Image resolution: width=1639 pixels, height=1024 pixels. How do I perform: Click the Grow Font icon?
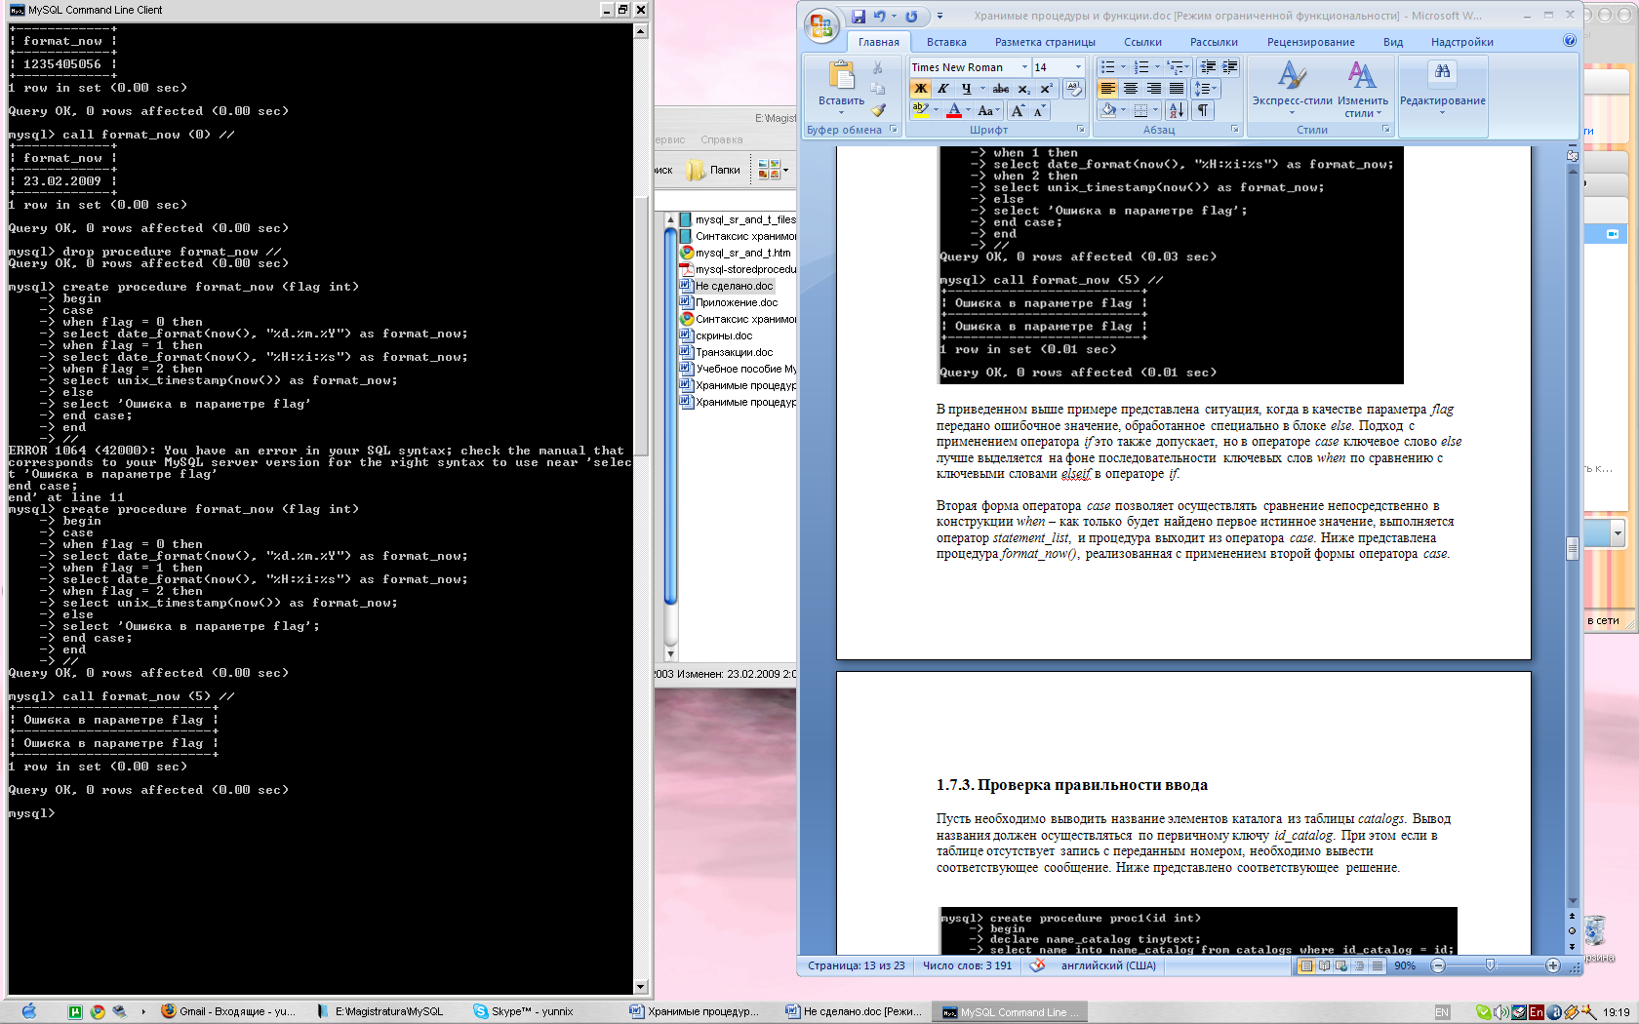tap(1018, 110)
